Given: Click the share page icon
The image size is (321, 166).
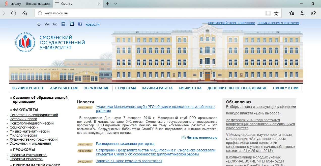Looking at the screenshot, I should (313, 13).
